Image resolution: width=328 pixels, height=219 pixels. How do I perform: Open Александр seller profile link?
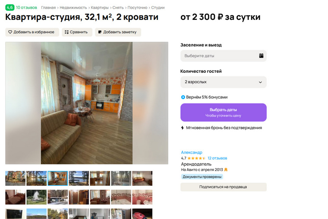coord(192,152)
